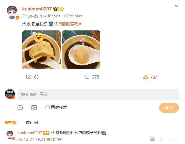Select the 按热度 sorting tab
Image resolution: width=185 pixels, height=144 pixels.
pos(11,123)
